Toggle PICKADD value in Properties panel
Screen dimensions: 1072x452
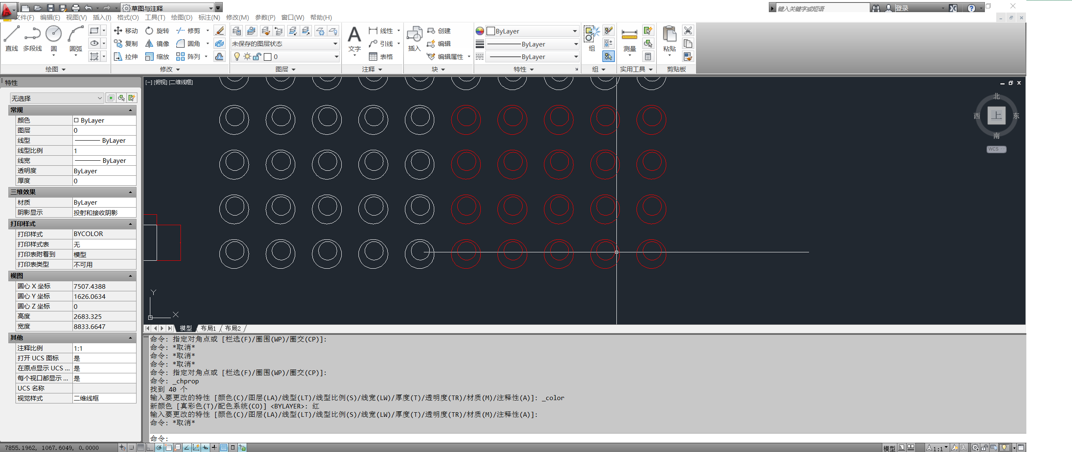111,98
